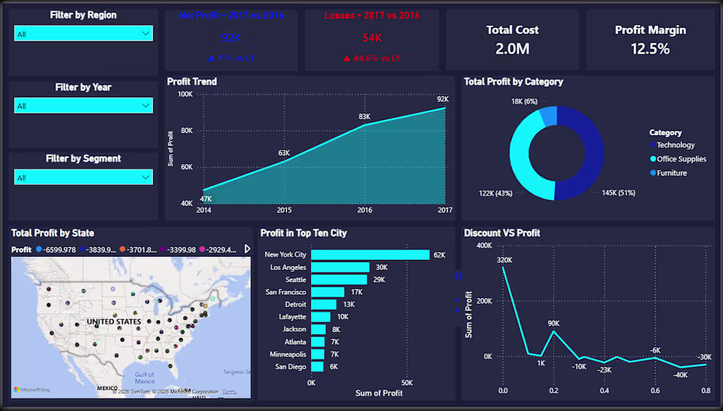Click the 92K data label on Profit Trend

(442, 99)
